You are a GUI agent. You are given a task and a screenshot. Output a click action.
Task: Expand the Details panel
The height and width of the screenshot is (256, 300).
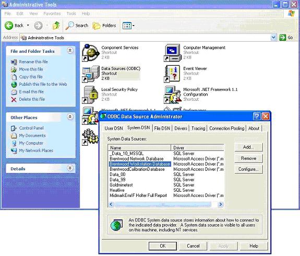pyautogui.click(x=70, y=168)
